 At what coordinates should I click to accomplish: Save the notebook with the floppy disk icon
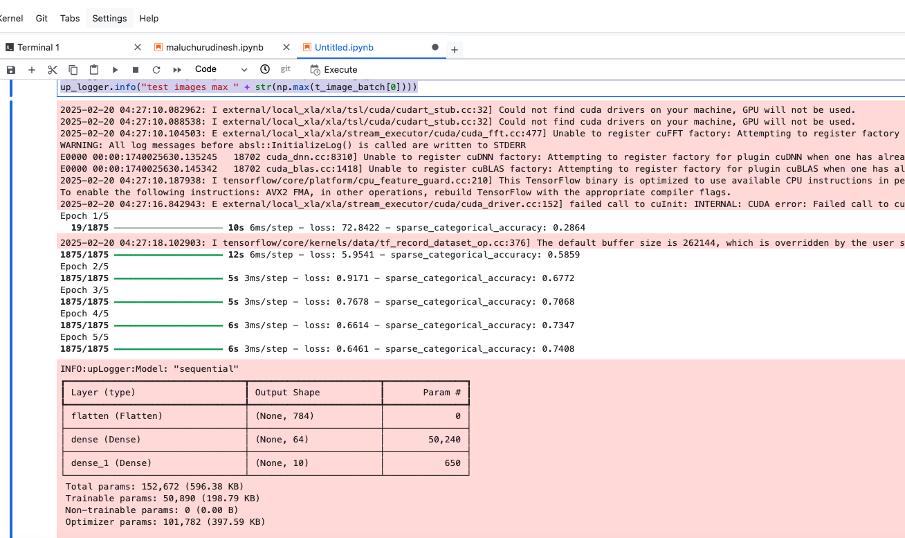click(10, 69)
